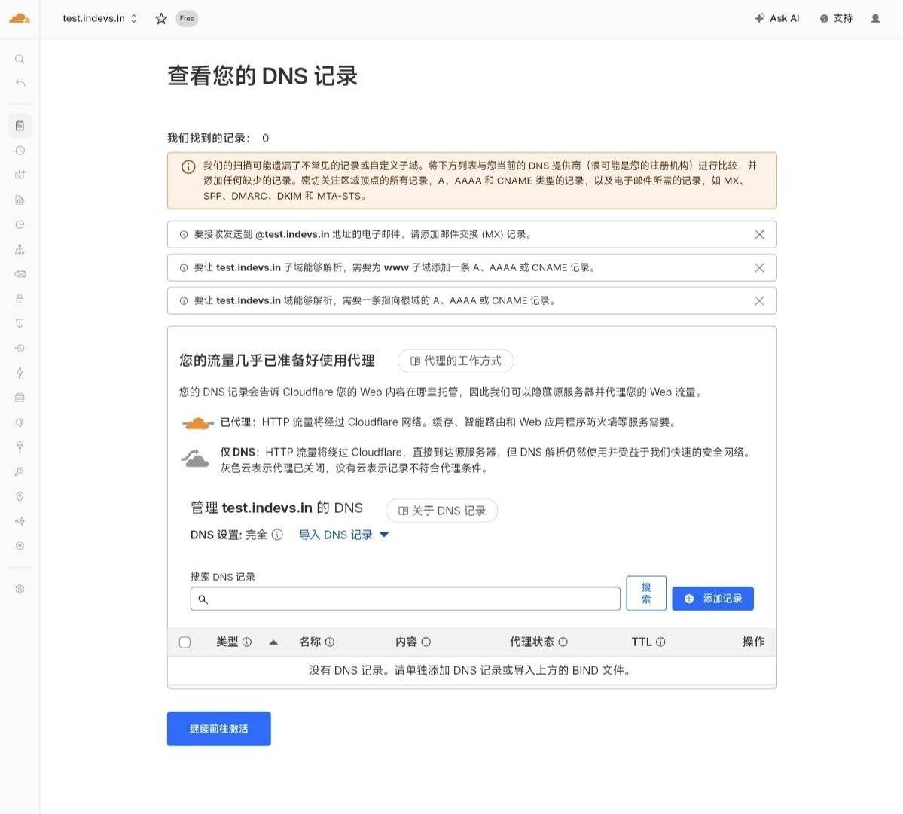Open the settings gear sidebar icon
The height and width of the screenshot is (814, 903).
(x=20, y=589)
